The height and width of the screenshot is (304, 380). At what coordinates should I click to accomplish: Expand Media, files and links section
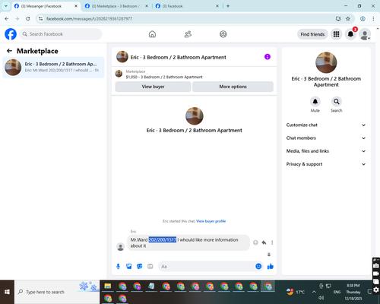(326, 151)
